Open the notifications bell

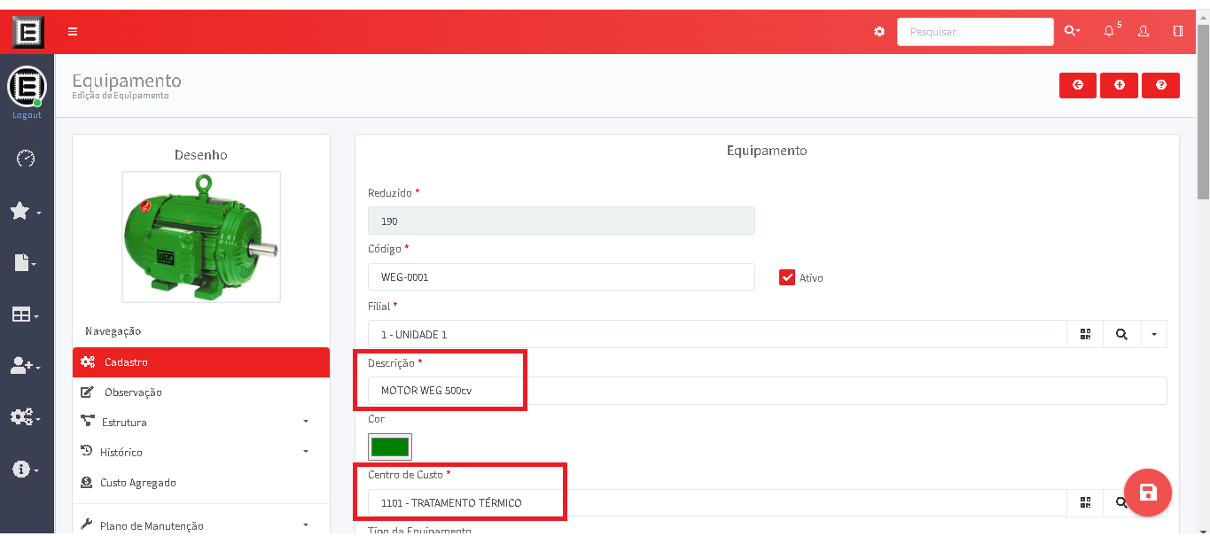(1109, 32)
